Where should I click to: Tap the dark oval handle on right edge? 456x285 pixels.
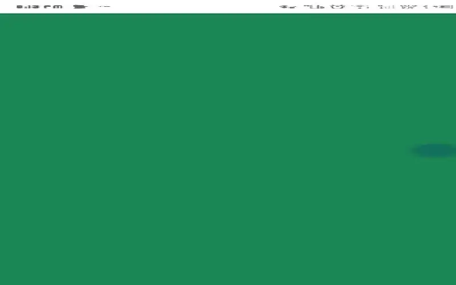pyautogui.click(x=434, y=150)
